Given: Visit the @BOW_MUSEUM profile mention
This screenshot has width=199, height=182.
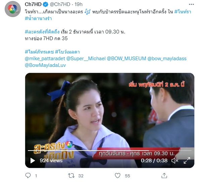Looking at the screenshot, I should tap(127, 59).
